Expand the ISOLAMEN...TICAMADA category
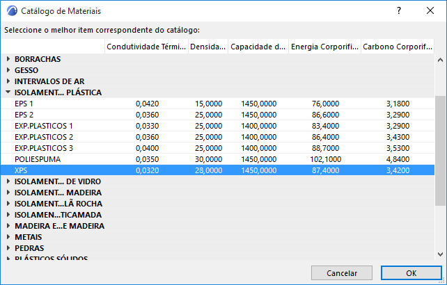The image size is (447, 285). click(x=8, y=215)
